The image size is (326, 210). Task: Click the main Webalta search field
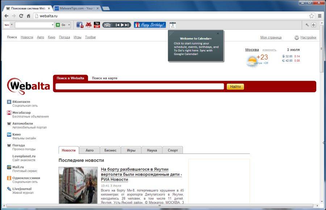click(139, 87)
